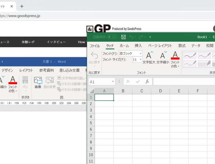Image resolution: width=215 pixels, height=164 pixels.
Task: Click the browser address bar URL
Action: pos(20,16)
